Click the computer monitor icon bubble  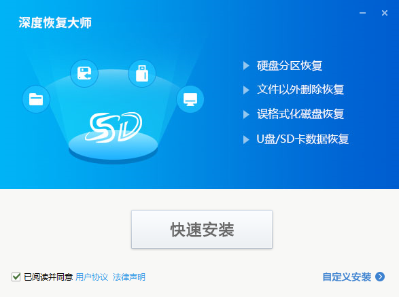pyautogui.click(x=190, y=99)
